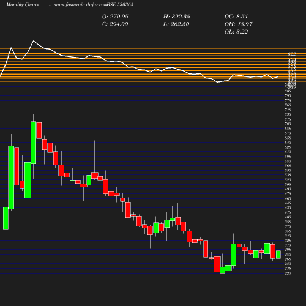
Task: Click the price axis label '388'
Action: [x=288, y=222]
